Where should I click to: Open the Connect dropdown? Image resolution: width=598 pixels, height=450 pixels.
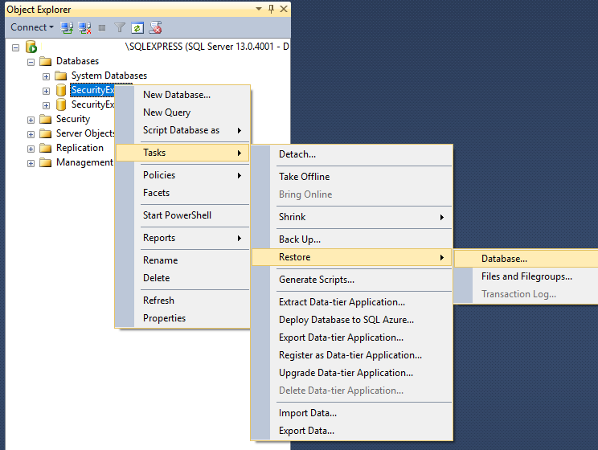[32, 27]
